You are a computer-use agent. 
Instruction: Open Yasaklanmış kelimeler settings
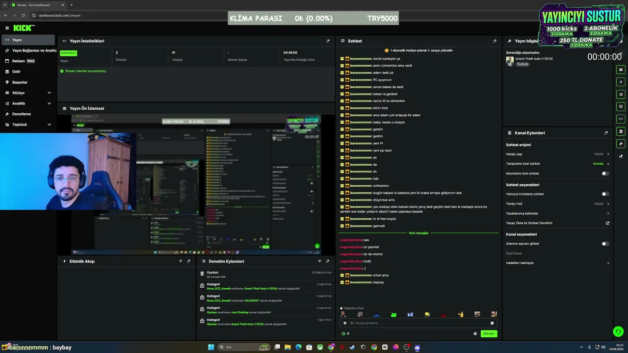557,213
